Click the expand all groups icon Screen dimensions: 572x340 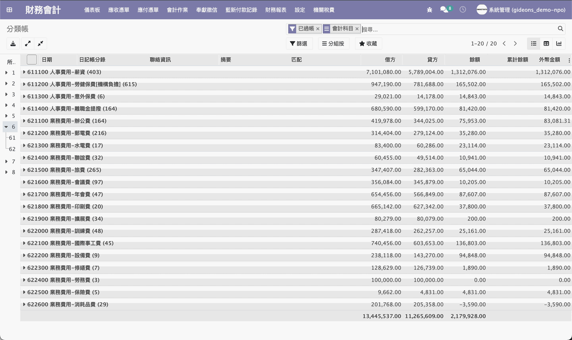click(27, 44)
